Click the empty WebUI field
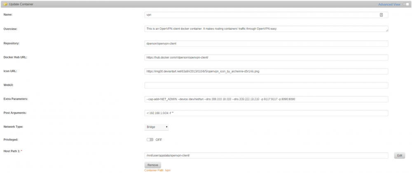 click(x=266, y=85)
